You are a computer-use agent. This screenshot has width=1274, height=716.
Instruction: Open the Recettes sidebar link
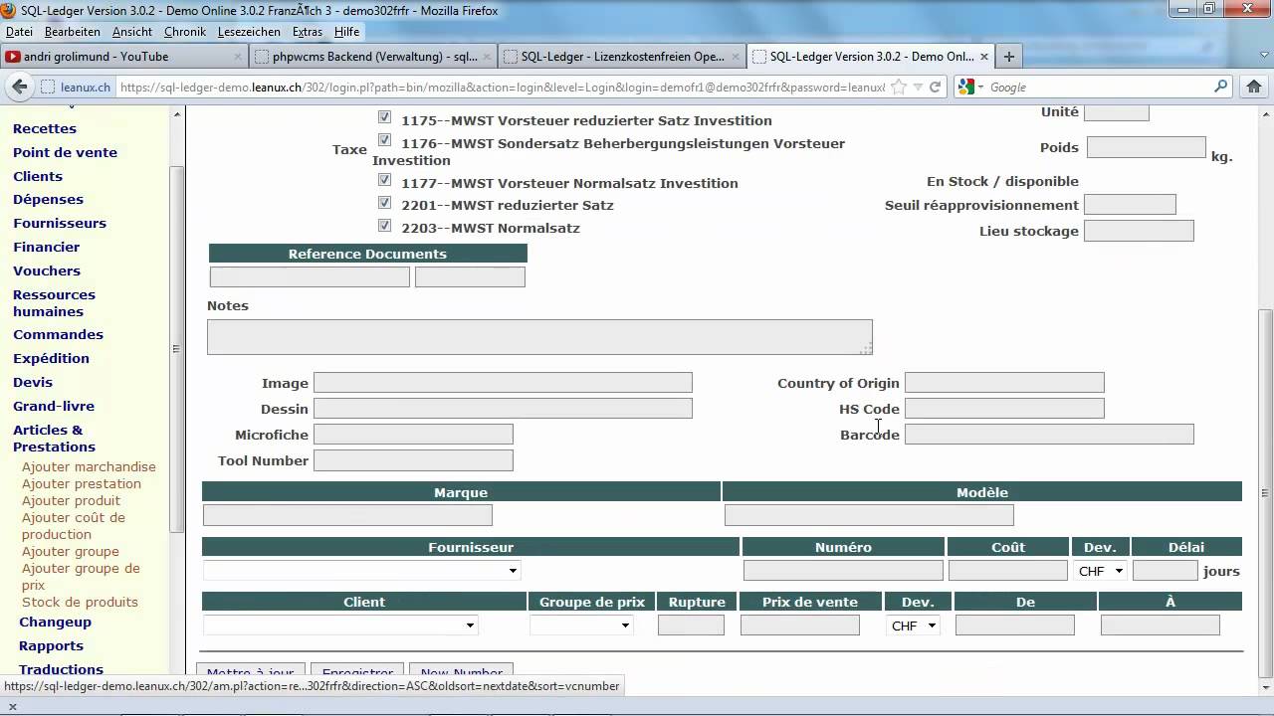[x=45, y=128]
